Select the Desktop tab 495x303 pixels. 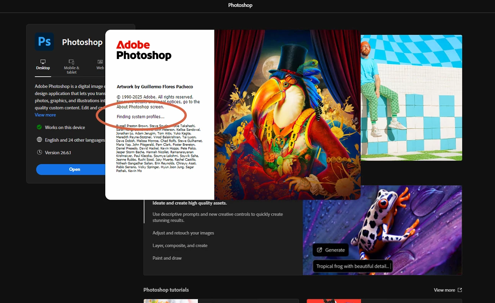[43, 65]
